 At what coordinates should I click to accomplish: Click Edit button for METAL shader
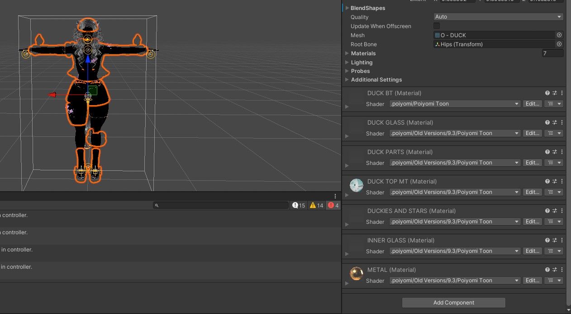click(532, 280)
